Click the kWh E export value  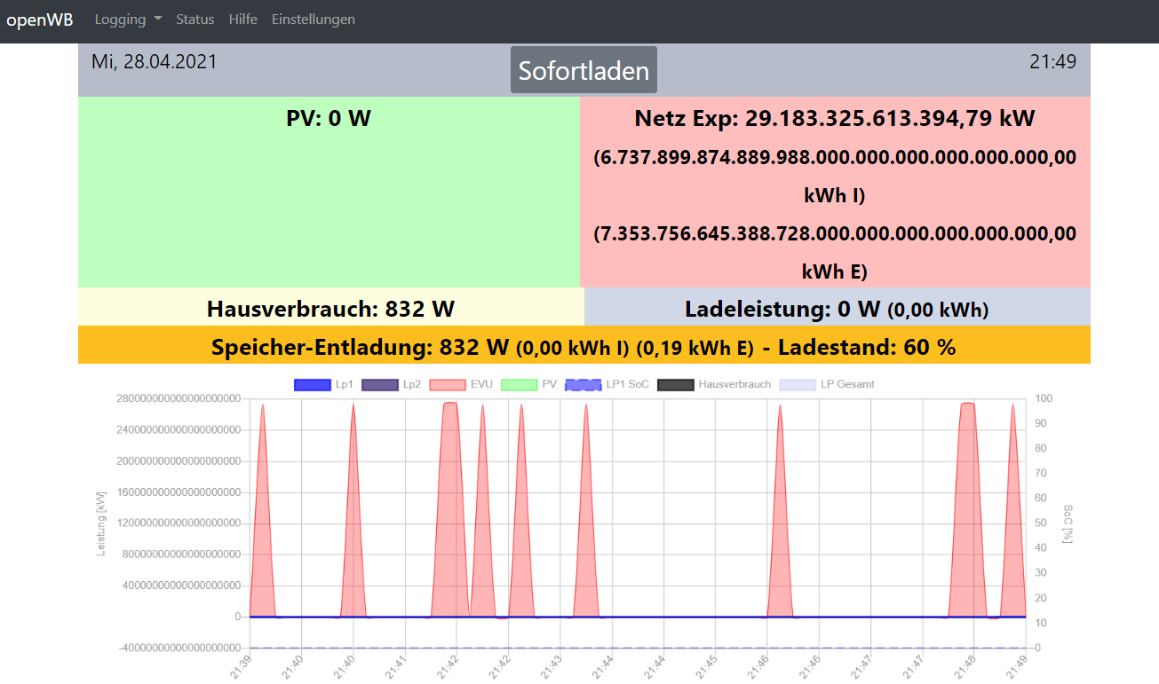[835, 252]
